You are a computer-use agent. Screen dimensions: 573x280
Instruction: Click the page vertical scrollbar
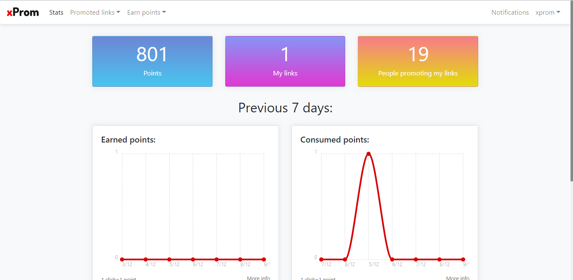tap(571, 91)
